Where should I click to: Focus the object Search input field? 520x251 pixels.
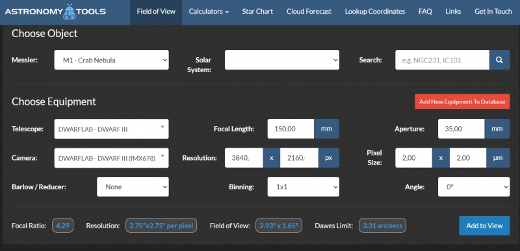443,60
